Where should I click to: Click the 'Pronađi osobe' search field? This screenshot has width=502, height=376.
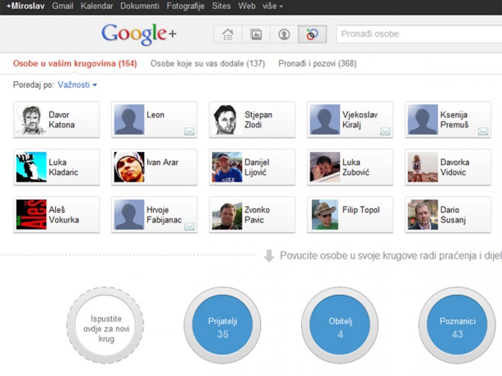(x=419, y=34)
